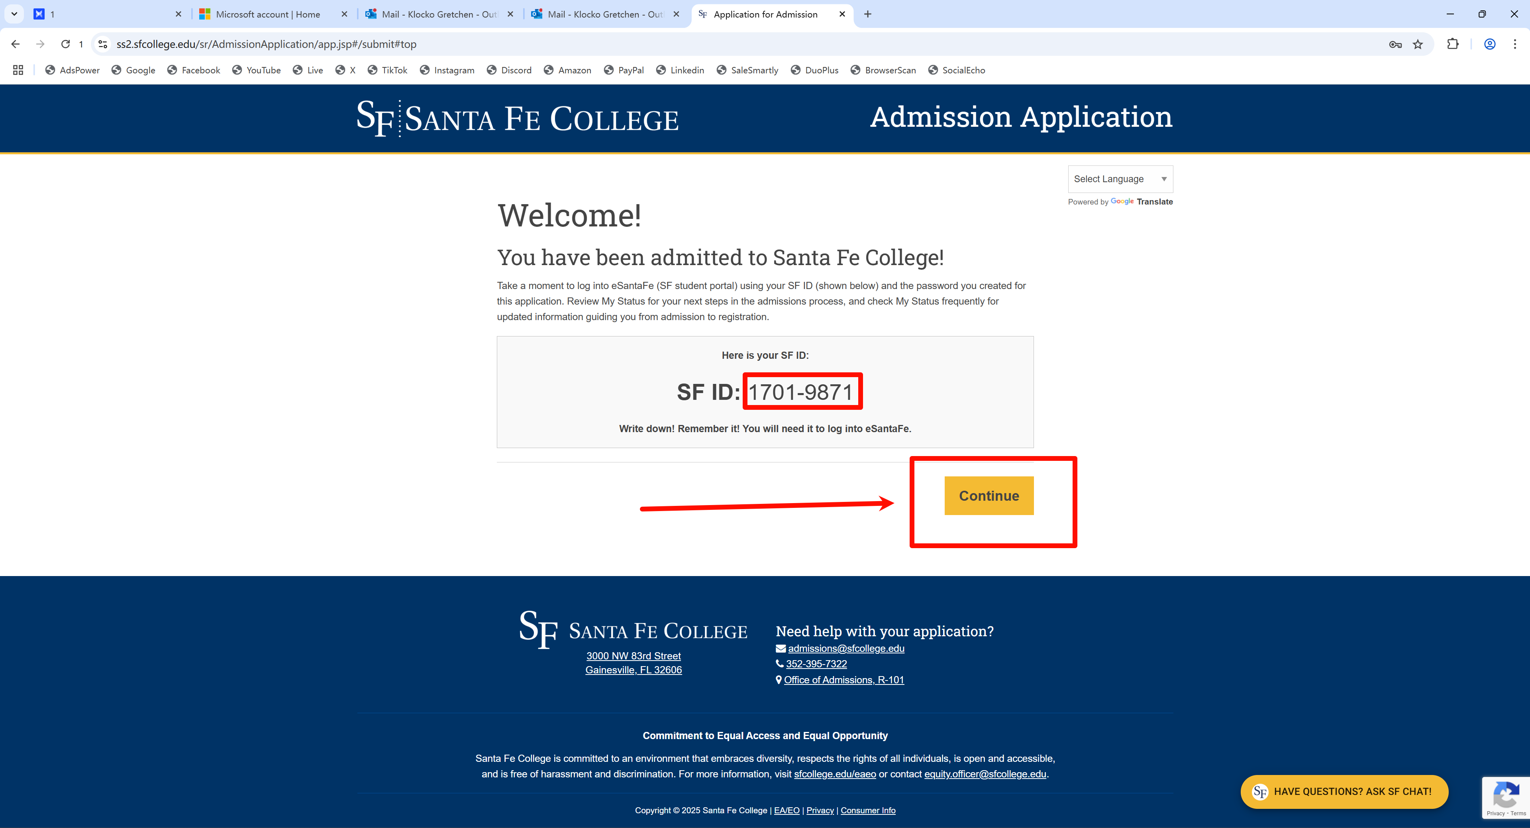Open the HAVE QUESTIONS? ASK SF CHAT button
Image resolution: width=1530 pixels, height=828 pixels.
[1344, 792]
